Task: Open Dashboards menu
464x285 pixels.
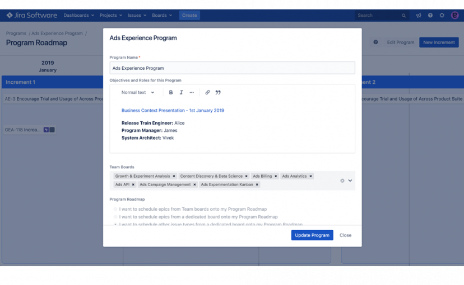Action: tap(78, 15)
